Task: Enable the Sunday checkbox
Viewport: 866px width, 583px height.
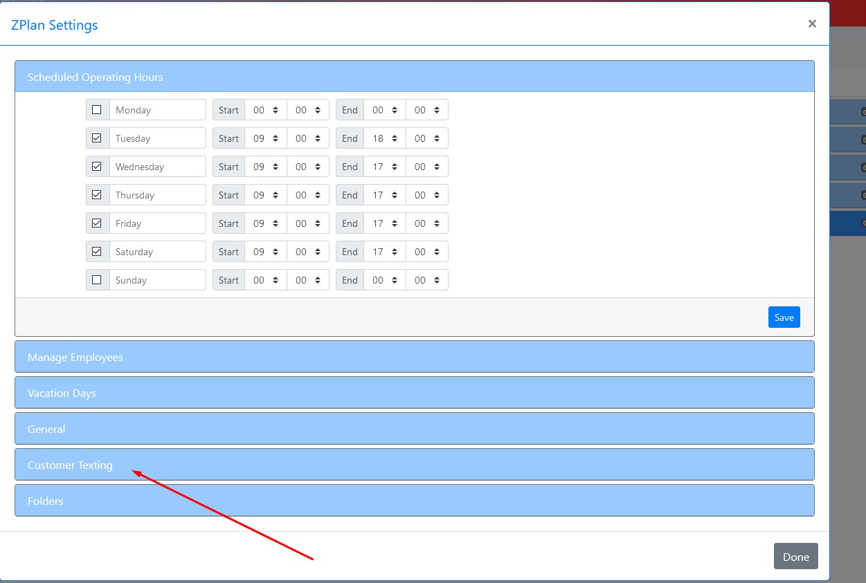Action: pos(97,280)
